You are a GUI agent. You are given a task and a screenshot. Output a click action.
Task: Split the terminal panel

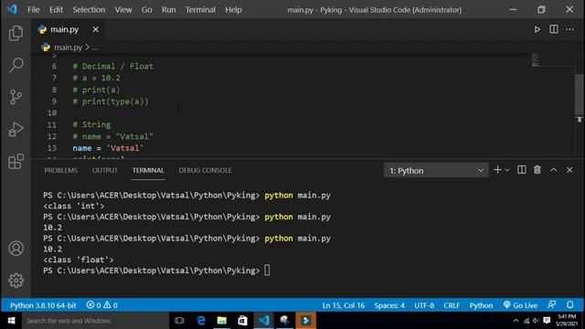(x=522, y=170)
